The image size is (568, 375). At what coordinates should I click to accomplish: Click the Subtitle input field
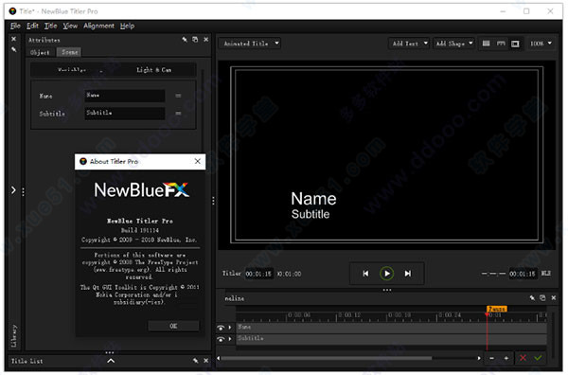point(125,113)
